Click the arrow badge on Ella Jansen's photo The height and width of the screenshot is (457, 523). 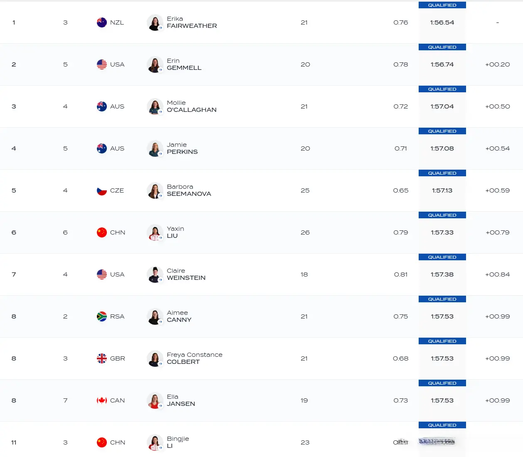(x=160, y=406)
